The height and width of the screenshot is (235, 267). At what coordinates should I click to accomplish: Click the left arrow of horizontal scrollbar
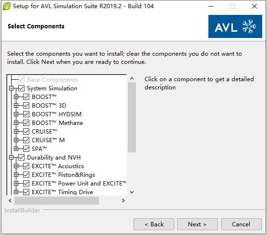(x=10, y=200)
